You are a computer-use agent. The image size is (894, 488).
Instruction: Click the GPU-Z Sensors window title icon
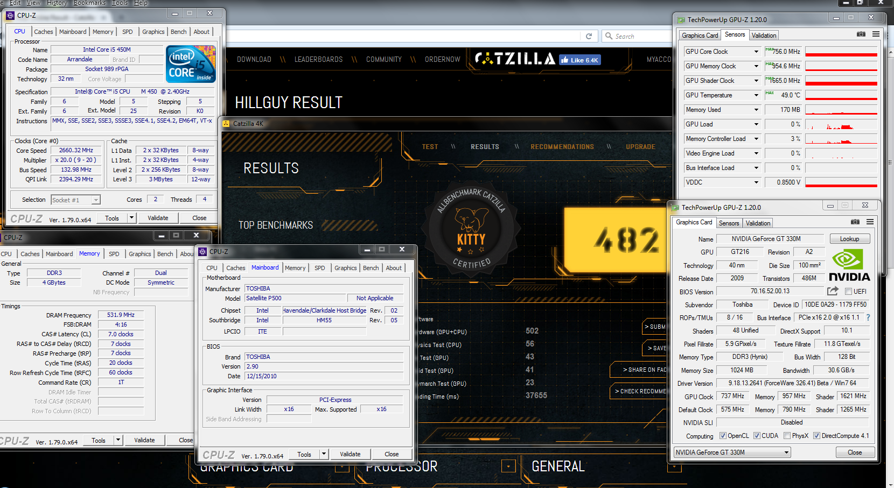(681, 20)
